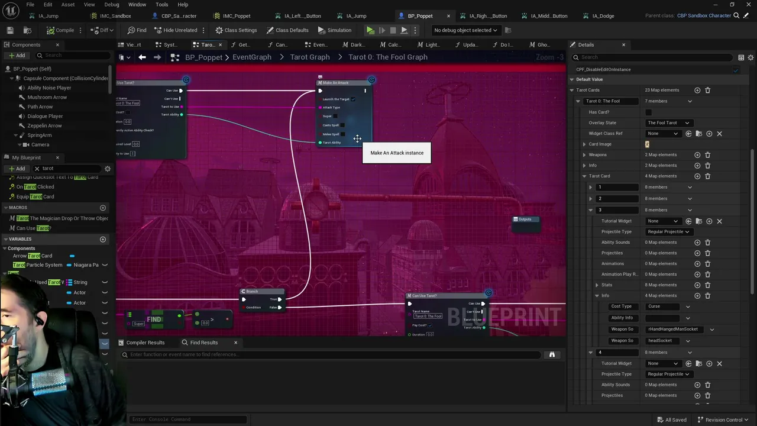The height and width of the screenshot is (426, 757).
Task: Expand the Card Image property
Action: tap(584, 144)
